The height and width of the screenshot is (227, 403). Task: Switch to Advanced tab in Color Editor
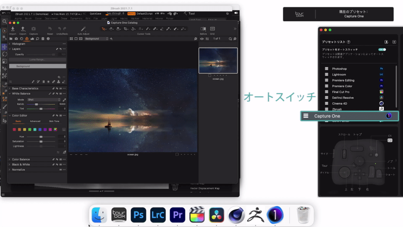tap(35, 121)
